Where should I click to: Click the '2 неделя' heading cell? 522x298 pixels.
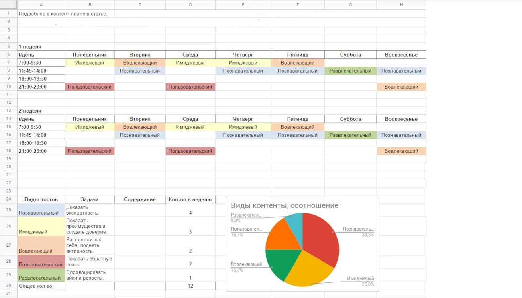pyautogui.click(x=41, y=111)
